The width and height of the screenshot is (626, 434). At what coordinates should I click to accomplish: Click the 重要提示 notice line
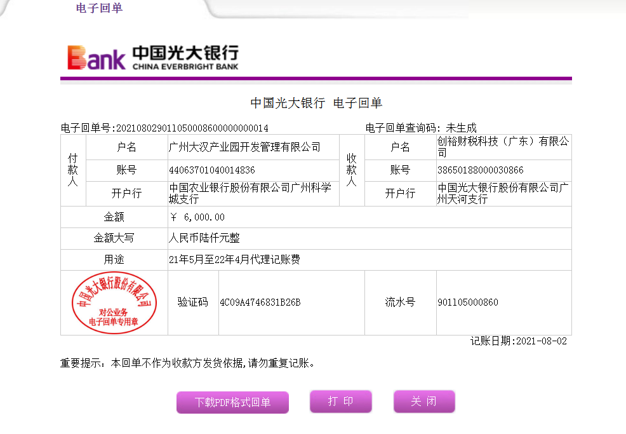tap(188, 363)
